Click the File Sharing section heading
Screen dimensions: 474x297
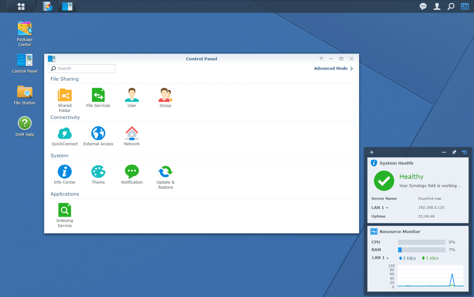coord(64,79)
